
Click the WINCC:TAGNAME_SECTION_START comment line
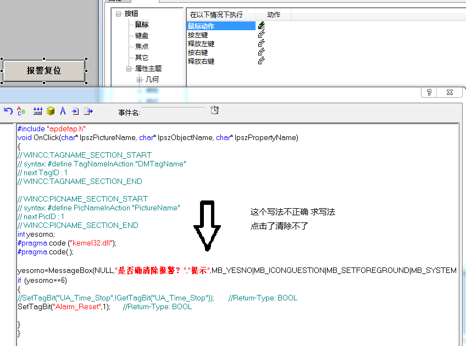(85, 155)
